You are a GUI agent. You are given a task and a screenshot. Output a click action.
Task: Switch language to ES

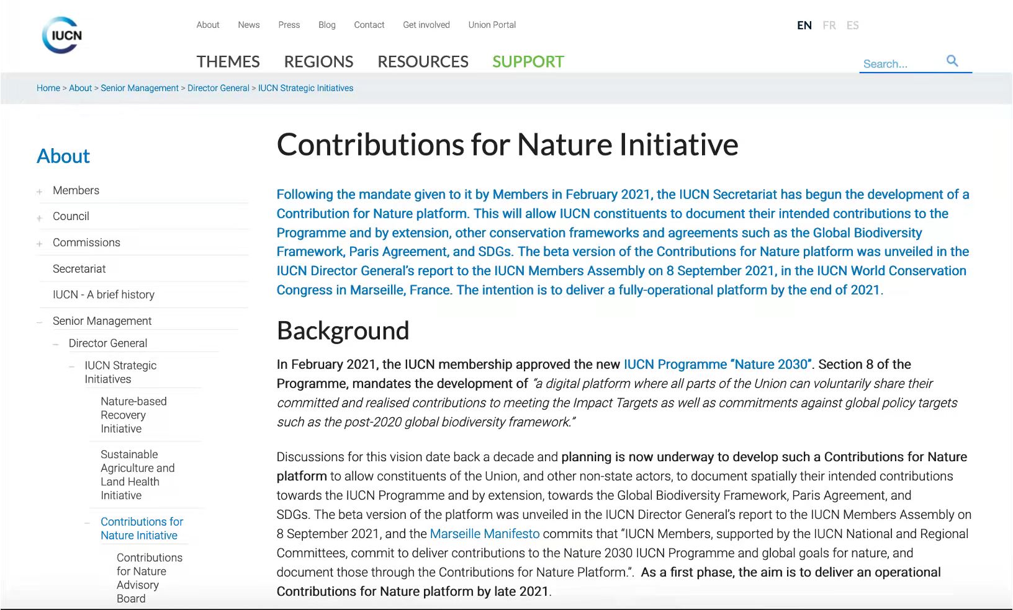tap(852, 25)
